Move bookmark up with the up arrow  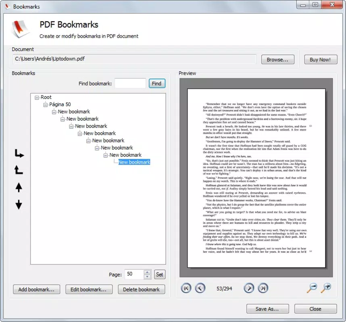[19, 188]
